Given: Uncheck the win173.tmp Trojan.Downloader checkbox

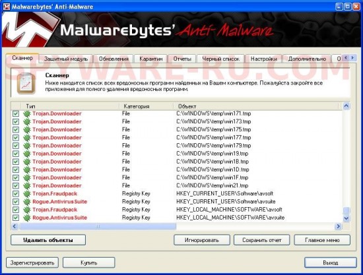Looking at the screenshot, I should (x=16, y=121).
